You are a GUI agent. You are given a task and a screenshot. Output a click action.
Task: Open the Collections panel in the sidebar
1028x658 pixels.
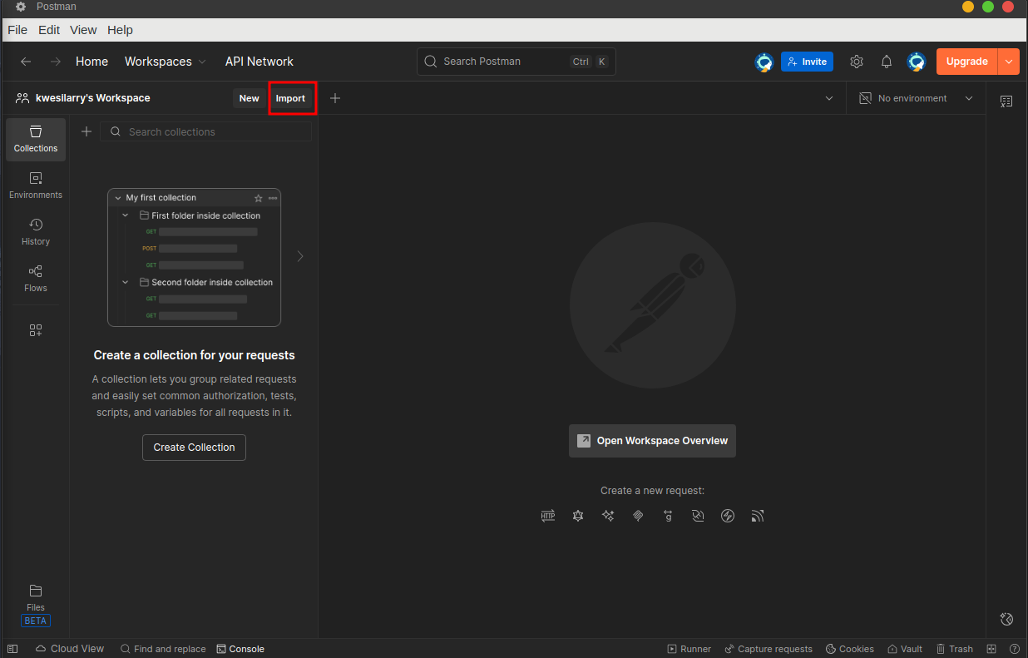pyautogui.click(x=35, y=139)
